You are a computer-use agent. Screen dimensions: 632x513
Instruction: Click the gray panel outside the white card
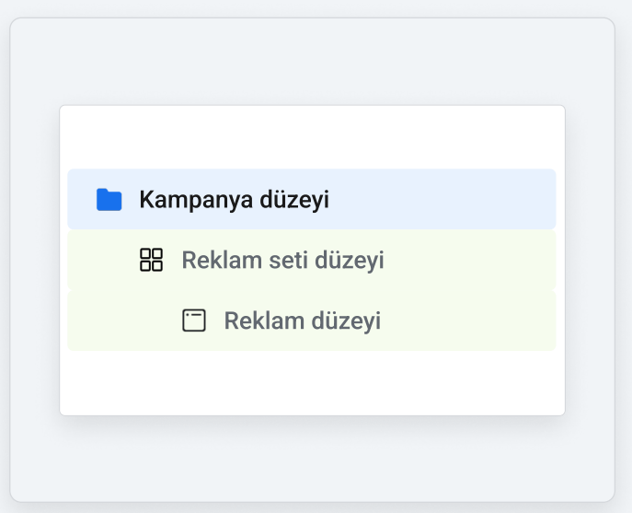click(313, 61)
